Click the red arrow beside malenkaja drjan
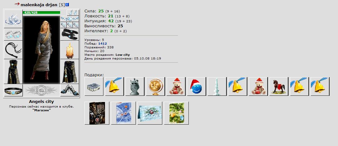Image resolution: width=338 pixels, height=146 pixels. (x=17, y=4)
